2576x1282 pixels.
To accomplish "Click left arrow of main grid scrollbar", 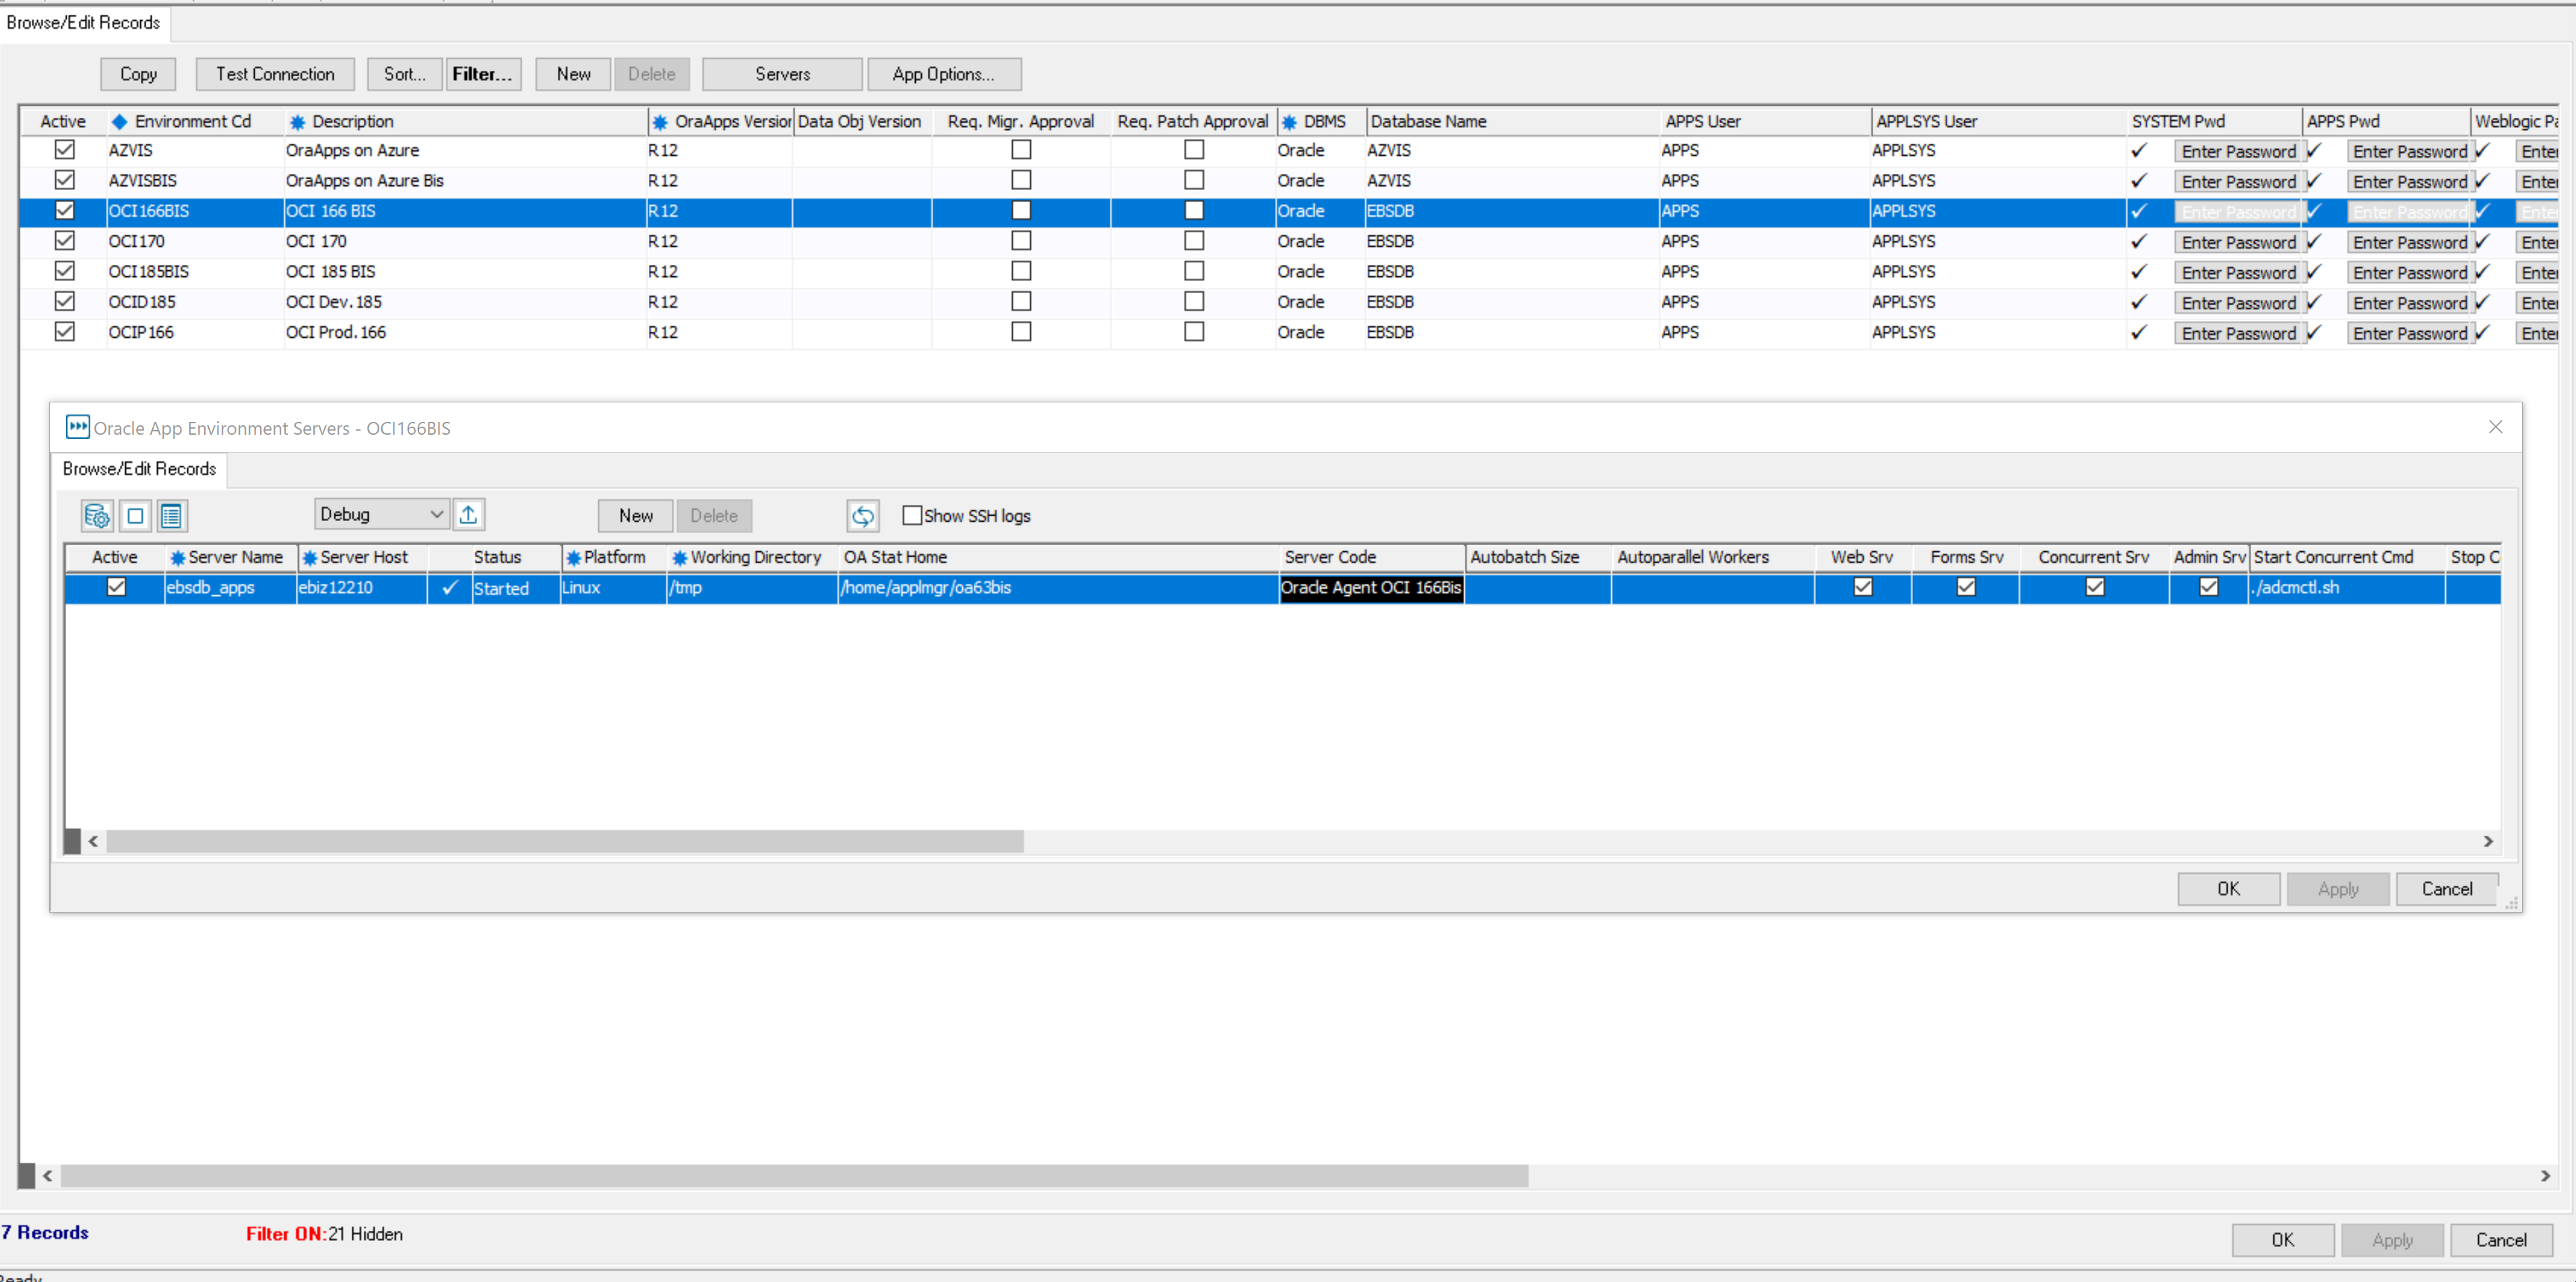I will (47, 1176).
